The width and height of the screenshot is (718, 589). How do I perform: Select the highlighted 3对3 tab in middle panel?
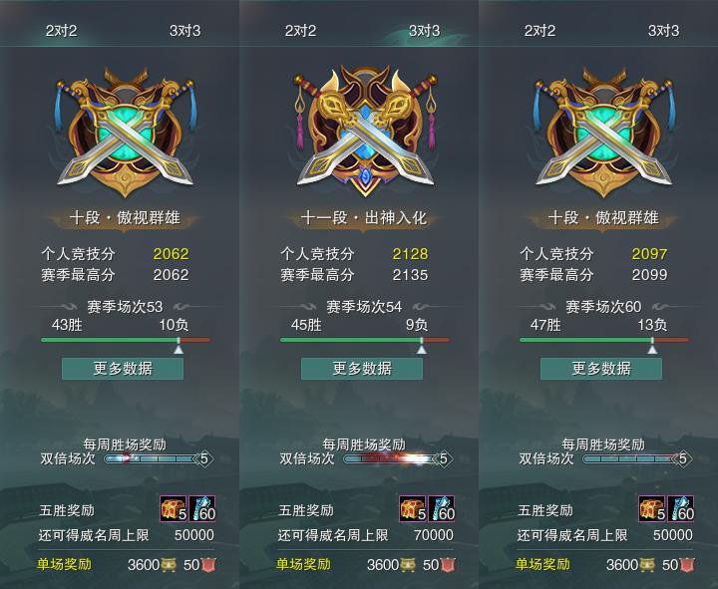[x=425, y=31]
